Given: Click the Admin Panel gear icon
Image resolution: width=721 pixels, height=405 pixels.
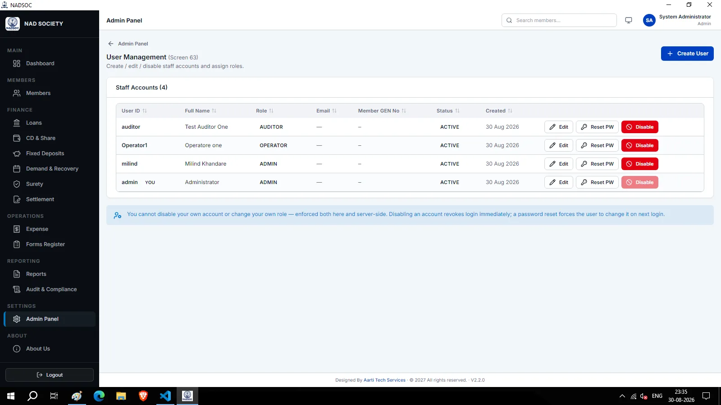Looking at the screenshot, I should coord(17,319).
